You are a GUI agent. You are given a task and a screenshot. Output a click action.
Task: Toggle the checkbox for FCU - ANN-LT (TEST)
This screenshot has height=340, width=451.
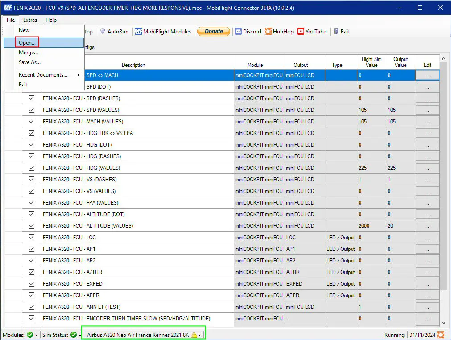tap(31, 307)
